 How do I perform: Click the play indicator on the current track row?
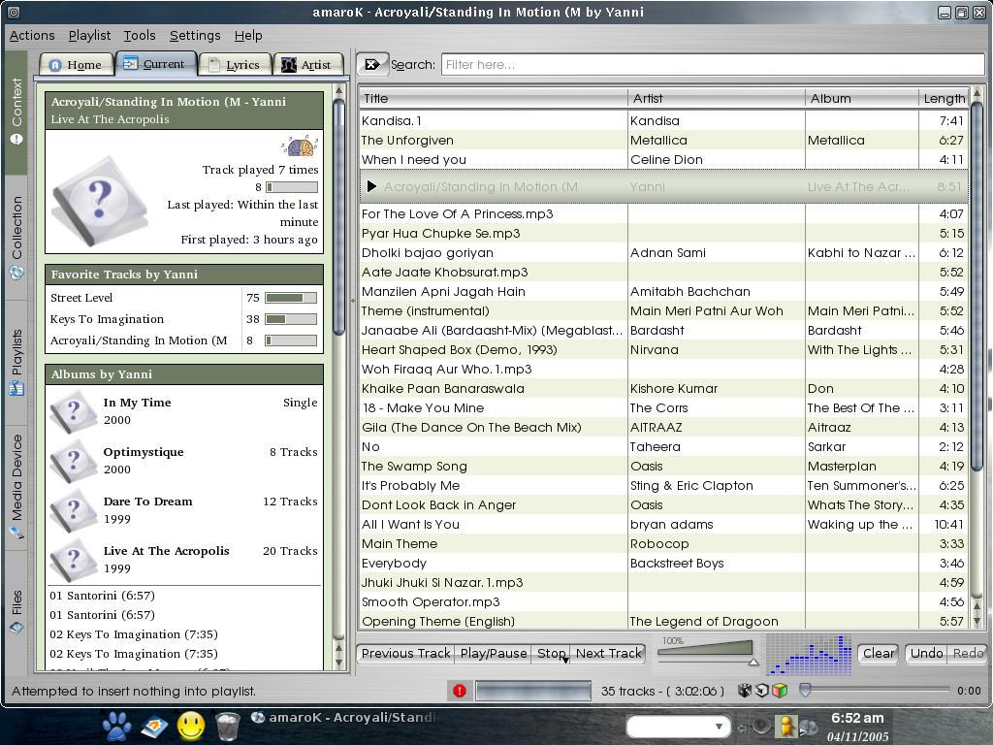(371, 186)
